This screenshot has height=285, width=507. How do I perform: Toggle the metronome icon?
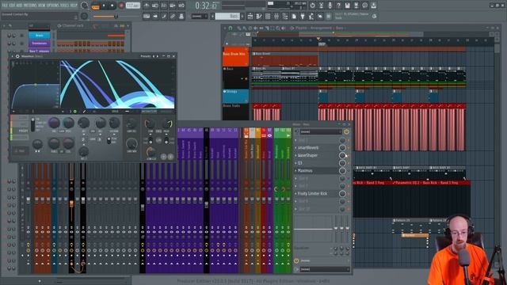point(147,6)
